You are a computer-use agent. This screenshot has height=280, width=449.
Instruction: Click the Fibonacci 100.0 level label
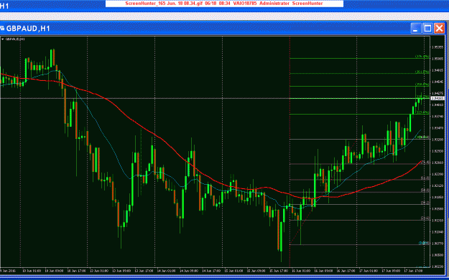pyautogui.click(x=422, y=137)
